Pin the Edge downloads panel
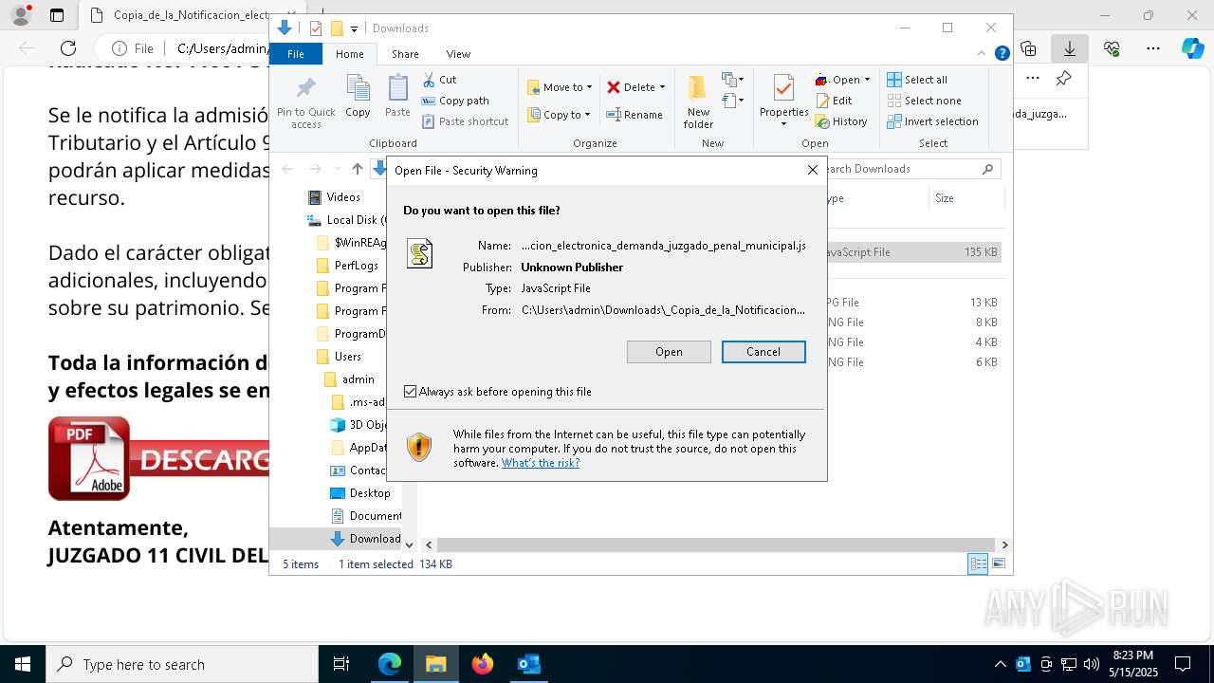Viewport: 1214px width, 683px height. [x=1064, y=79]
